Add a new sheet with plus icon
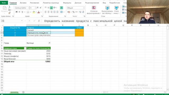The image size is (169, 95). (23, 92)
